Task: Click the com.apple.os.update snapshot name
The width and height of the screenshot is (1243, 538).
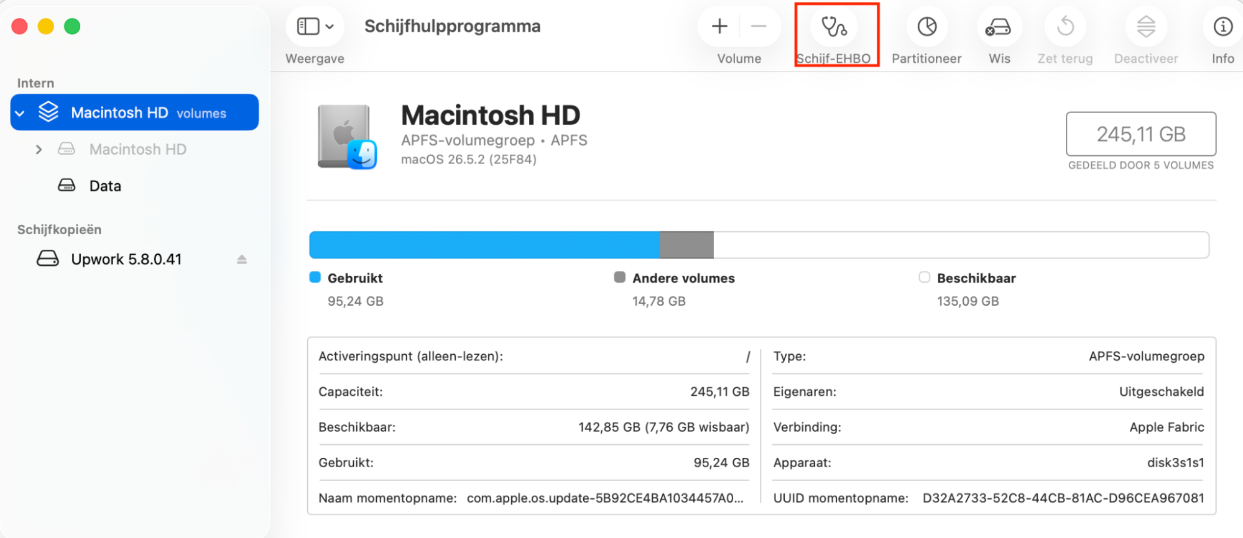Action: (x=605, y=498)
